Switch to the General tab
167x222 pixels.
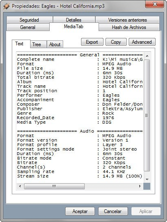click(28, 27)
